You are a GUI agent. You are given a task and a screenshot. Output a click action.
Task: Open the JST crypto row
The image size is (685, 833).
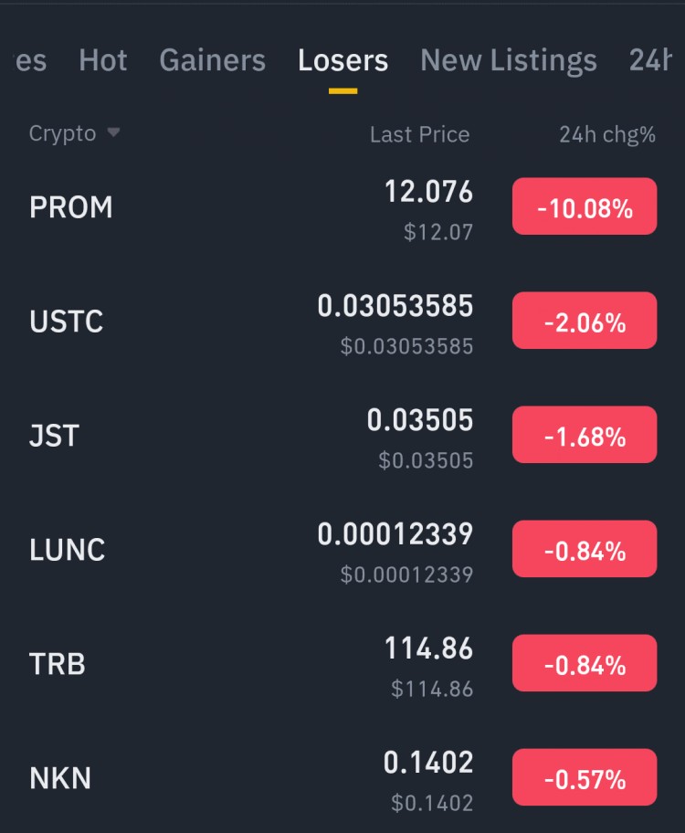(x=55, y=436)
